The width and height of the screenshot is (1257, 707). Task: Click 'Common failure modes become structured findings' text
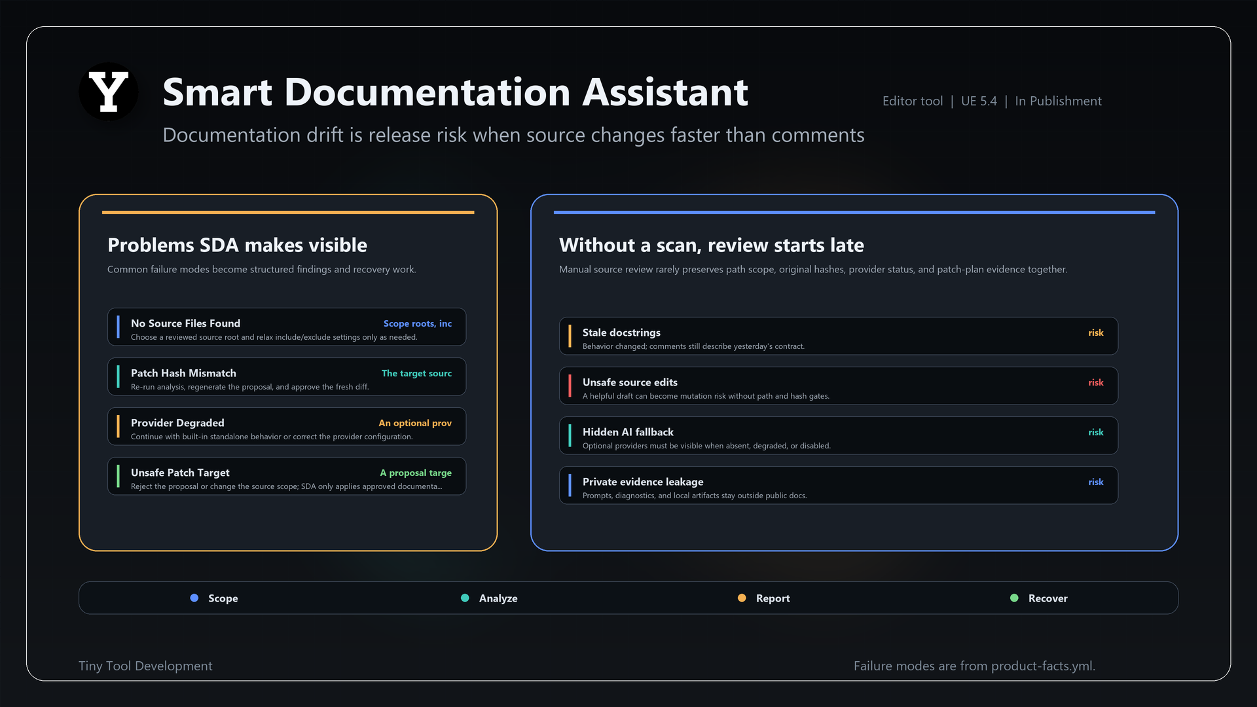(262, 269)
